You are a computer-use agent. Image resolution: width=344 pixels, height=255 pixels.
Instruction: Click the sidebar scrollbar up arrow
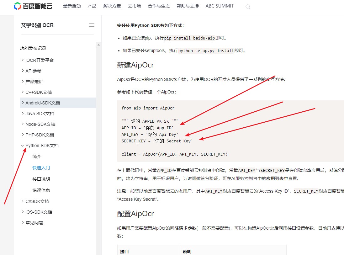pyautogui.click(x=98, y=45)
